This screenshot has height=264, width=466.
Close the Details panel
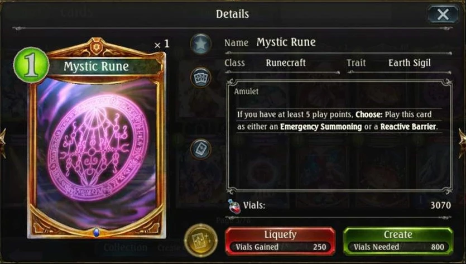(x=443, y=14)
